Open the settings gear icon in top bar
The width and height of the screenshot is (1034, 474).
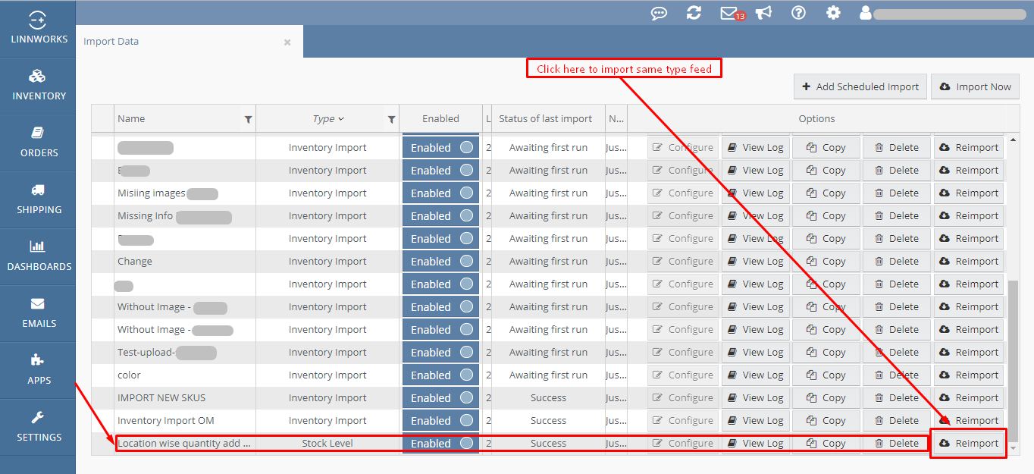833,13
